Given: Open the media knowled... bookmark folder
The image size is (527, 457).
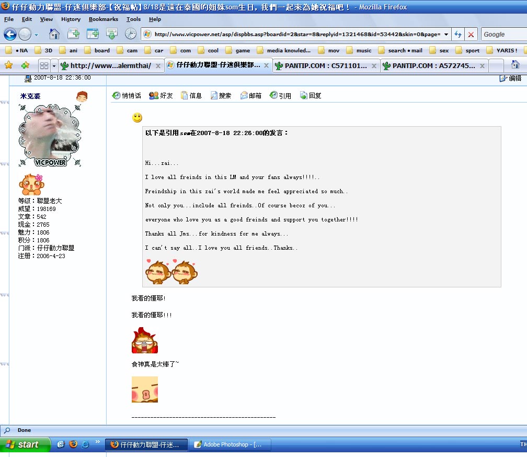Looking at the screenshot, I should pos(284,50).
